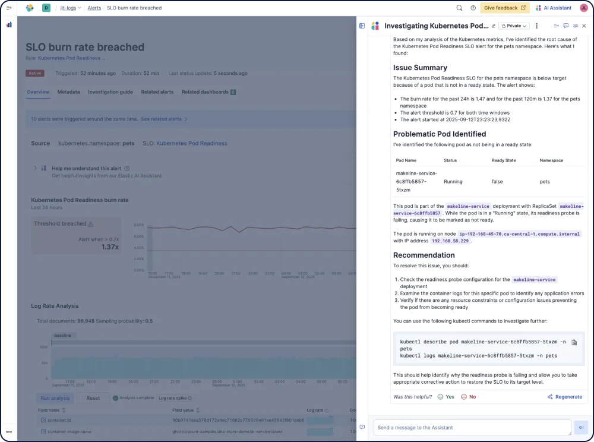The height and width of the screenshot is (442, 594).
Task: Click the Run analysis button
Action: point(55,398)
